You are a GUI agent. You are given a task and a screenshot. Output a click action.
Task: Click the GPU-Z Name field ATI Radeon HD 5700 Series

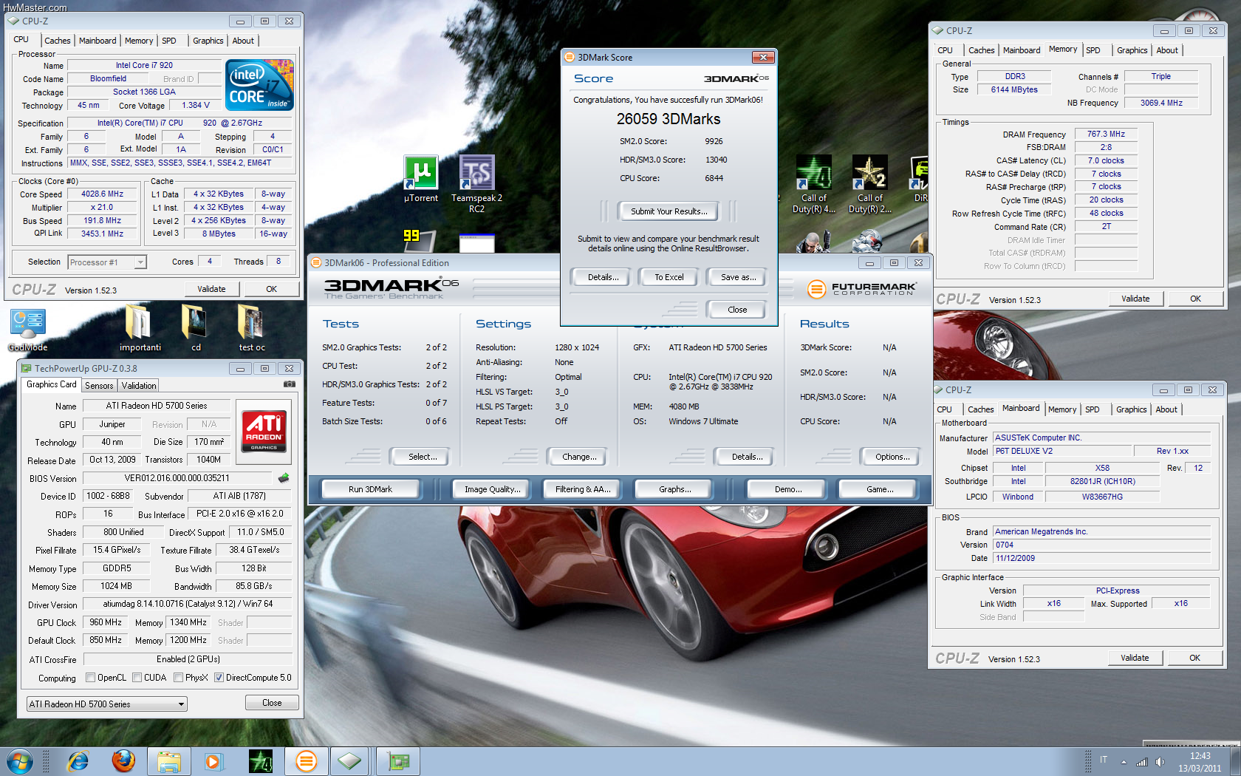(x=156, y=406)
